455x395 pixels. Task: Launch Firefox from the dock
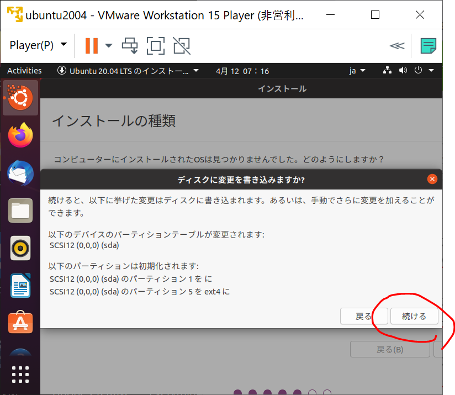point(20,135)
